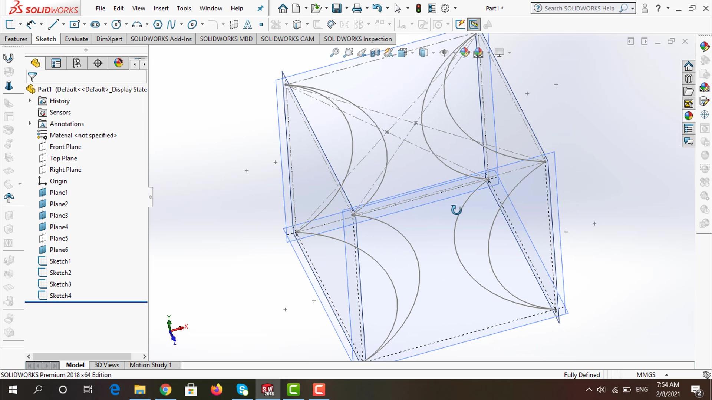712x400 pixels.
Task: Select the Corner Rectangle sketch tool
Action: (x=74, y=24)
